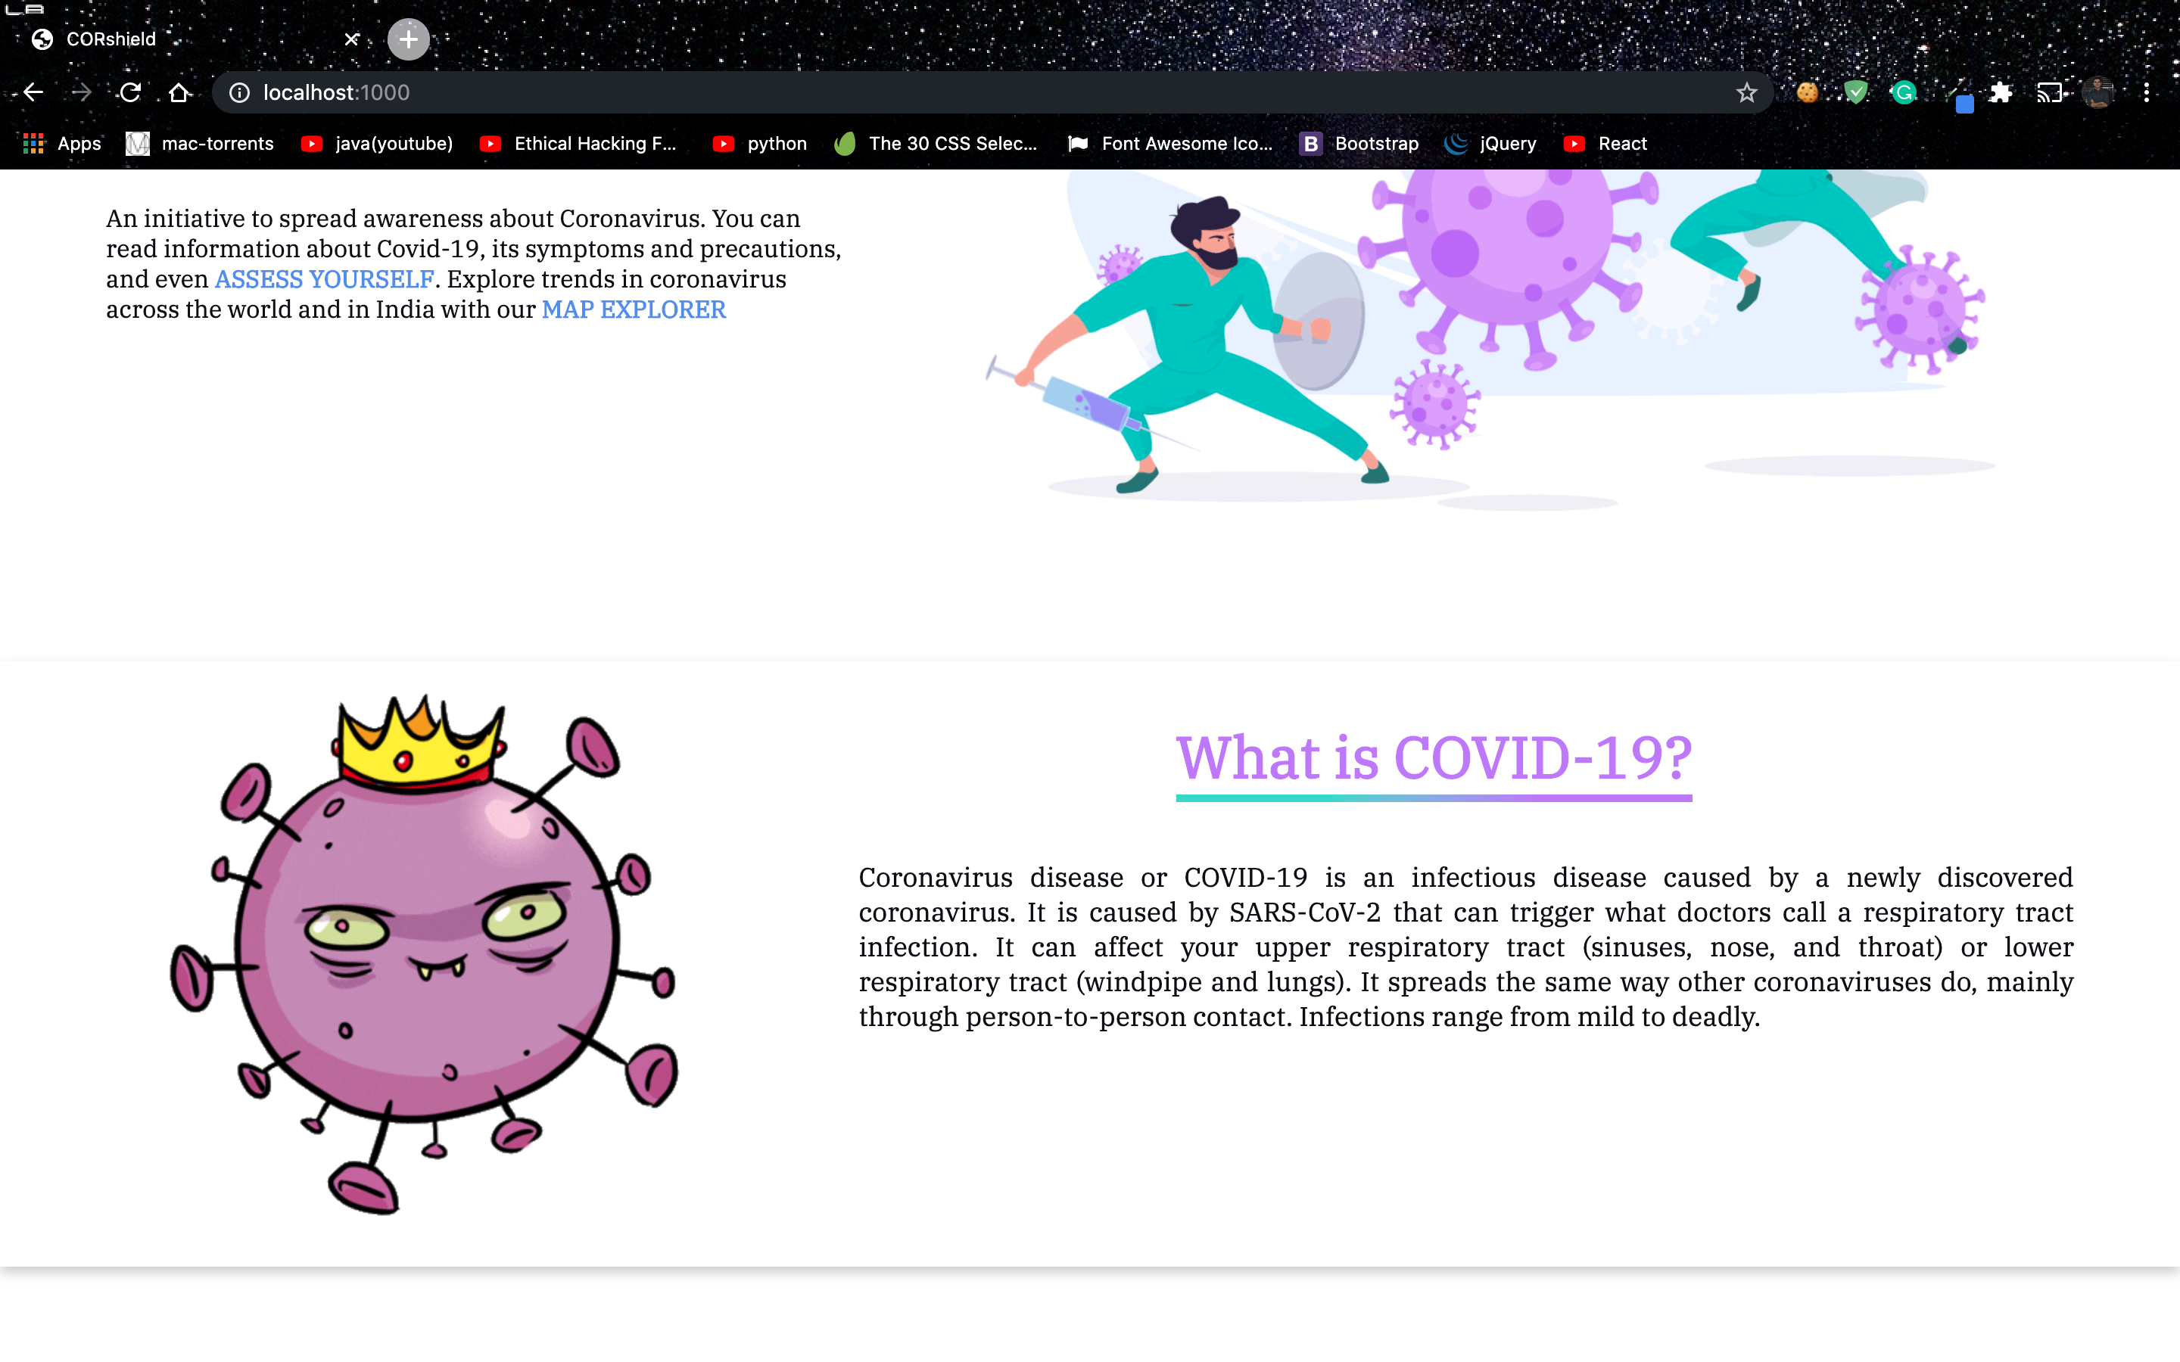Open the Chrome three-dot menu
This screenshot has width=2180, height=1362.
coord(2147,93)
